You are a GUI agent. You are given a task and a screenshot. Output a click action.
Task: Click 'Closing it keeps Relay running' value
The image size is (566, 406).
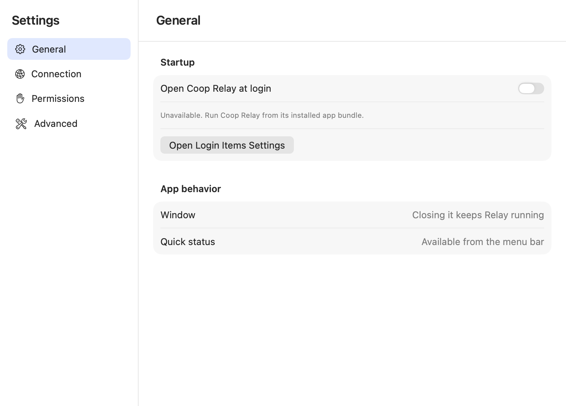pos(478,215)
